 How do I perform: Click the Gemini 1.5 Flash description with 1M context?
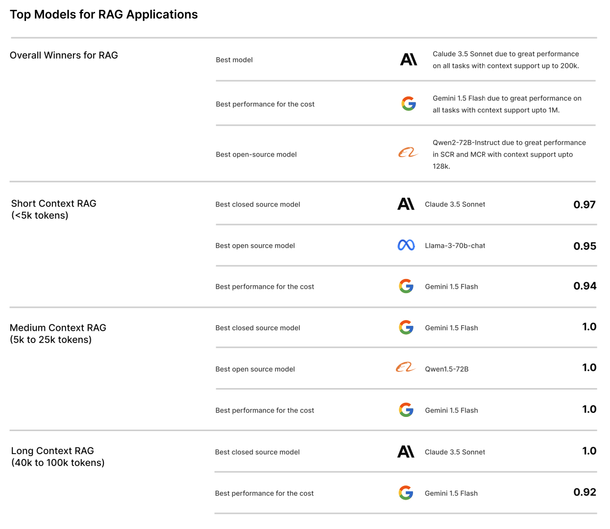tap(507, 104)
